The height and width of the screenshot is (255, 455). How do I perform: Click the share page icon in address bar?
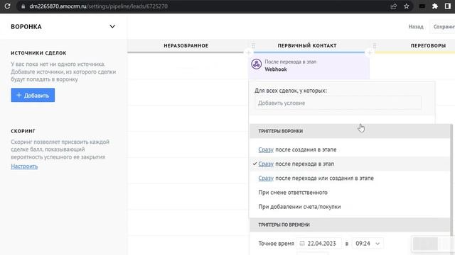(x=393, y=6)
